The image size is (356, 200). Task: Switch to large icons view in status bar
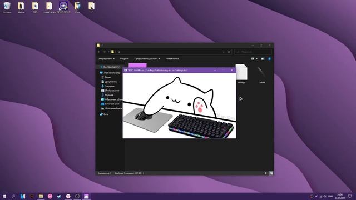[x=271, y=173]
